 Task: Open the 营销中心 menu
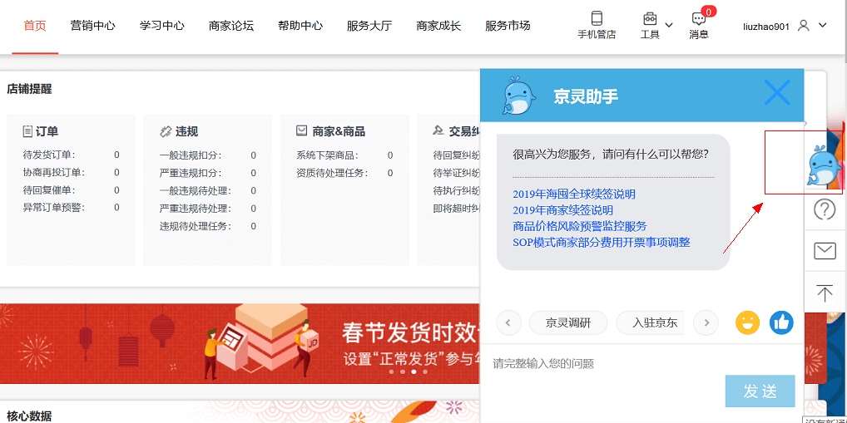pos(92,26)
